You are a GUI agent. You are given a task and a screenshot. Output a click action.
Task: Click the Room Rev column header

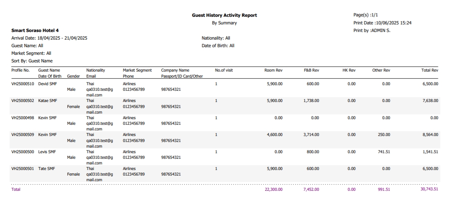[x=273, y=70]
